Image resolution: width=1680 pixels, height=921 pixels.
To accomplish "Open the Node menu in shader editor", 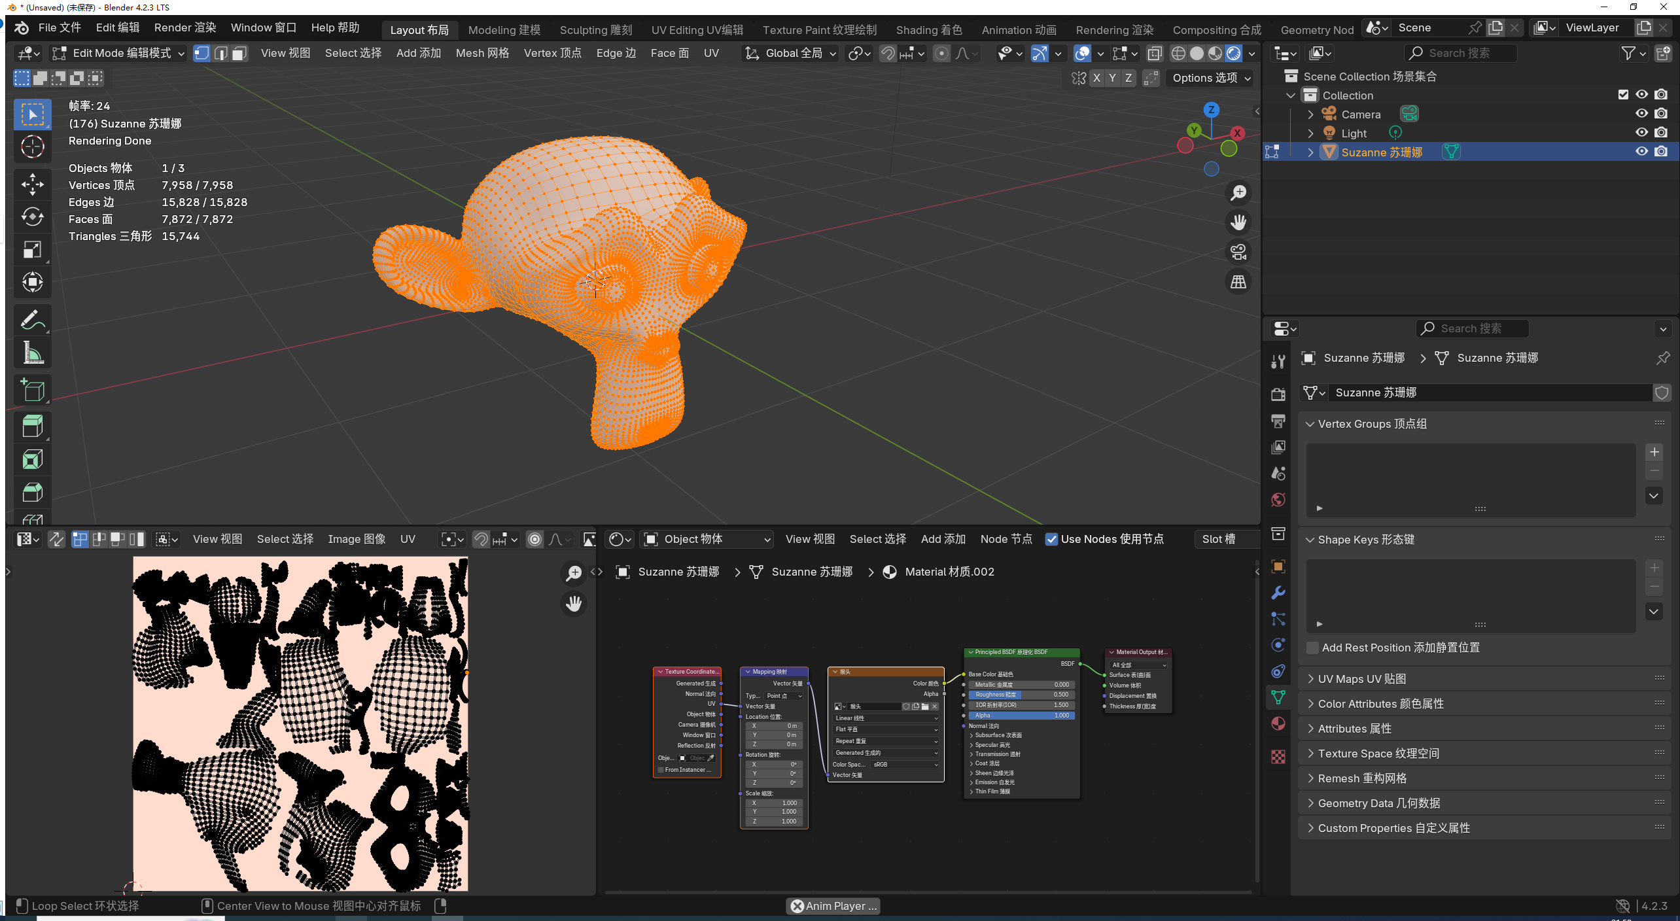I will click(1006, 540).
